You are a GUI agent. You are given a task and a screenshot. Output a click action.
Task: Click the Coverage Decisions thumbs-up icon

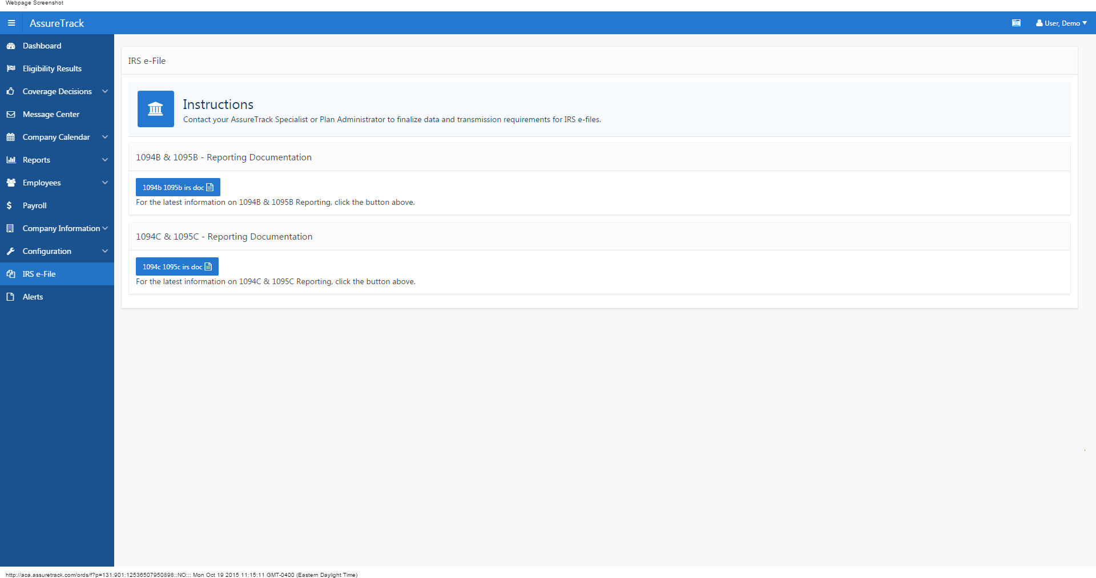pyautogui.click(x=10, y=92)
